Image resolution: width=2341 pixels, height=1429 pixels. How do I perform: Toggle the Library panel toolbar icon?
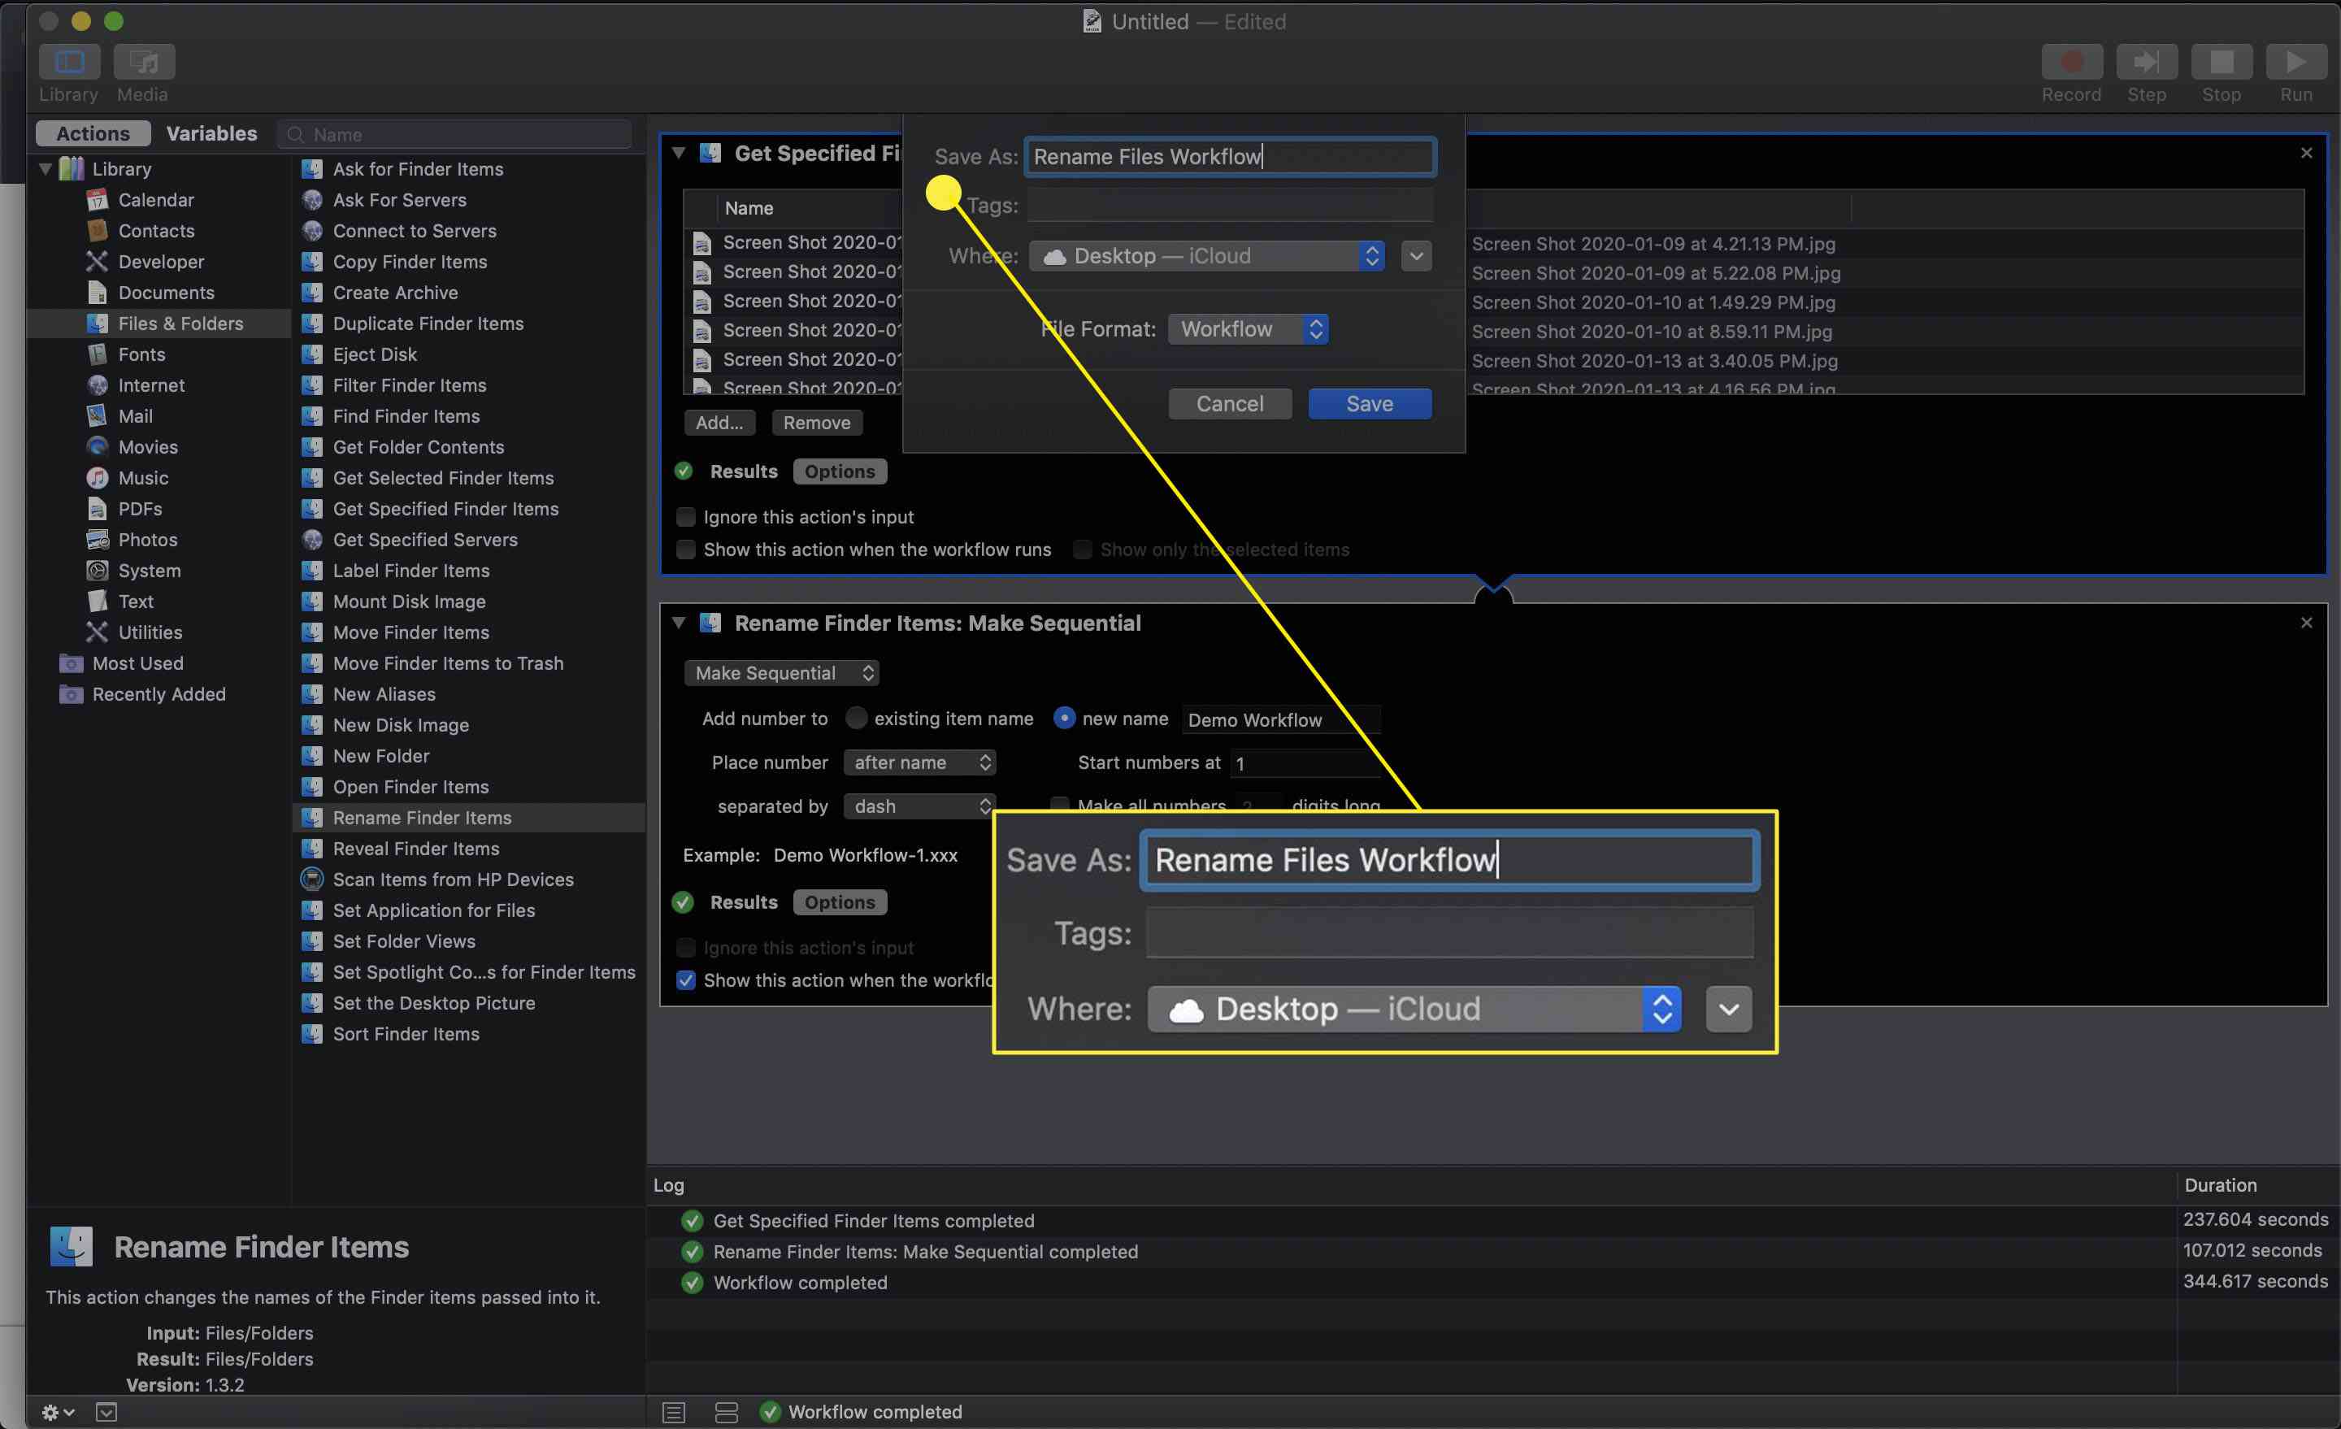point(69,62)
